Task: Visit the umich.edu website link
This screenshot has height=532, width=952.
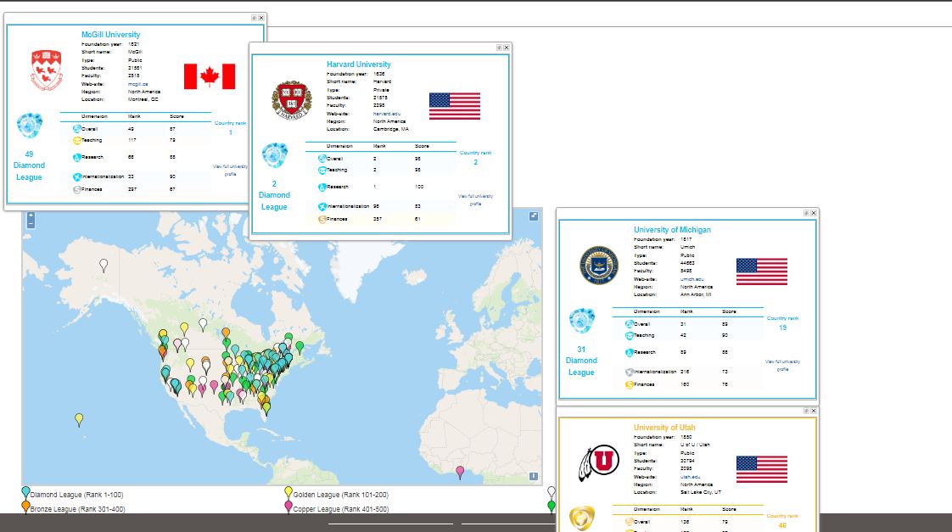Action: pyautogui.click(x=692, y=279)
